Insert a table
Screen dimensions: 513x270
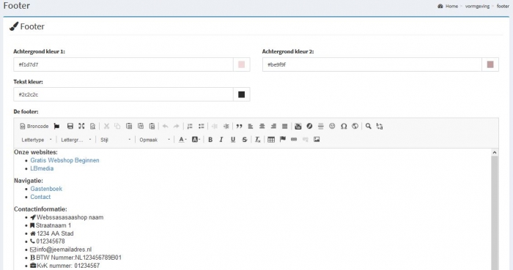(x=271, y=140)
